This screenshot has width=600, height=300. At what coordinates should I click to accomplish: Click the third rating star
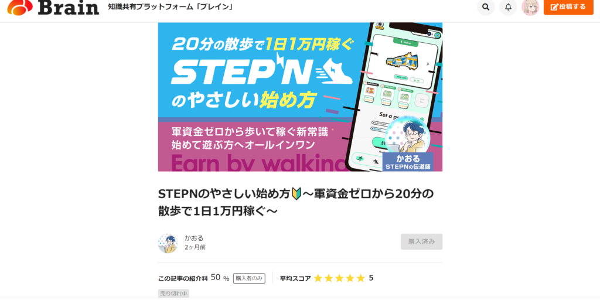pyautogui.click(x=339, y=278)
